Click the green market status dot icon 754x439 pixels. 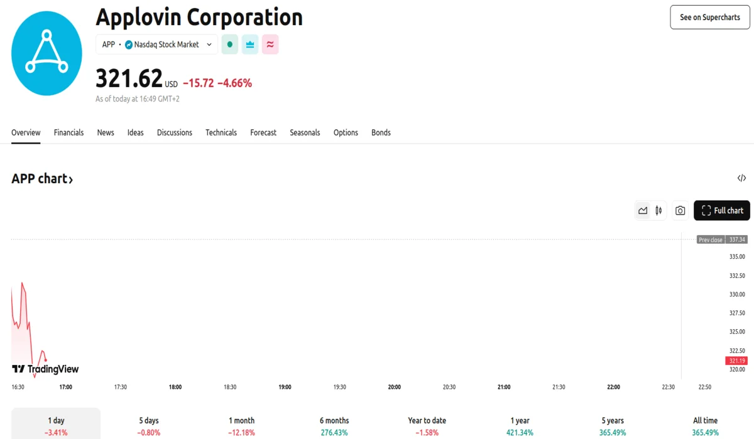(230, 45)
